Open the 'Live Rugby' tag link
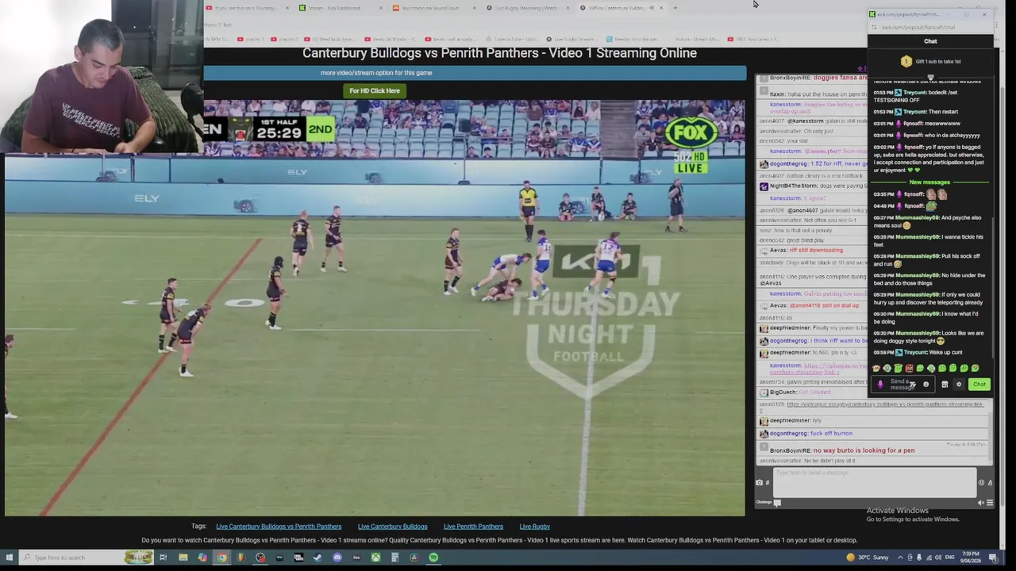 click(x=534, y=527)
